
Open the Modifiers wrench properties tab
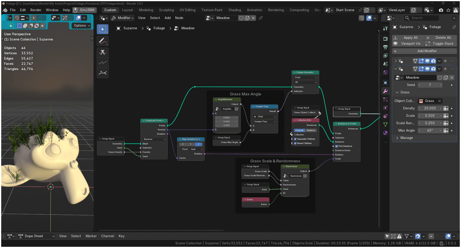pyautogui.click(x=385, y=91)
